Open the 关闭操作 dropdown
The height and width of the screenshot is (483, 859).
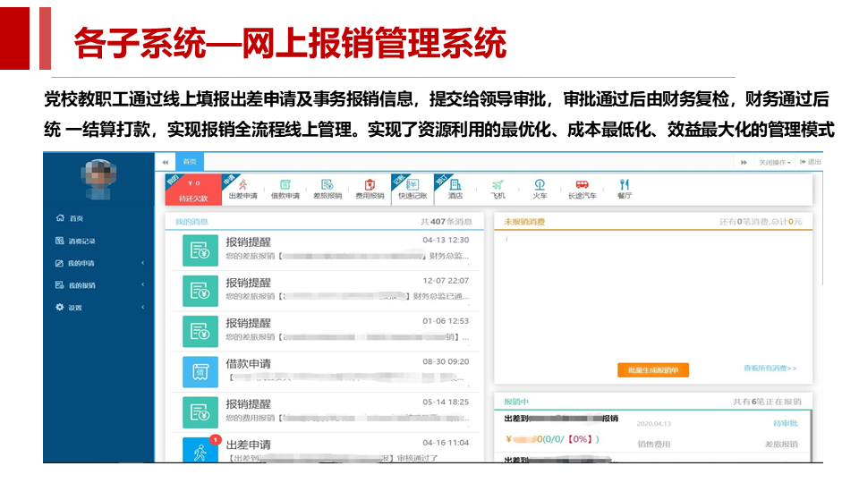click(774, 162)
